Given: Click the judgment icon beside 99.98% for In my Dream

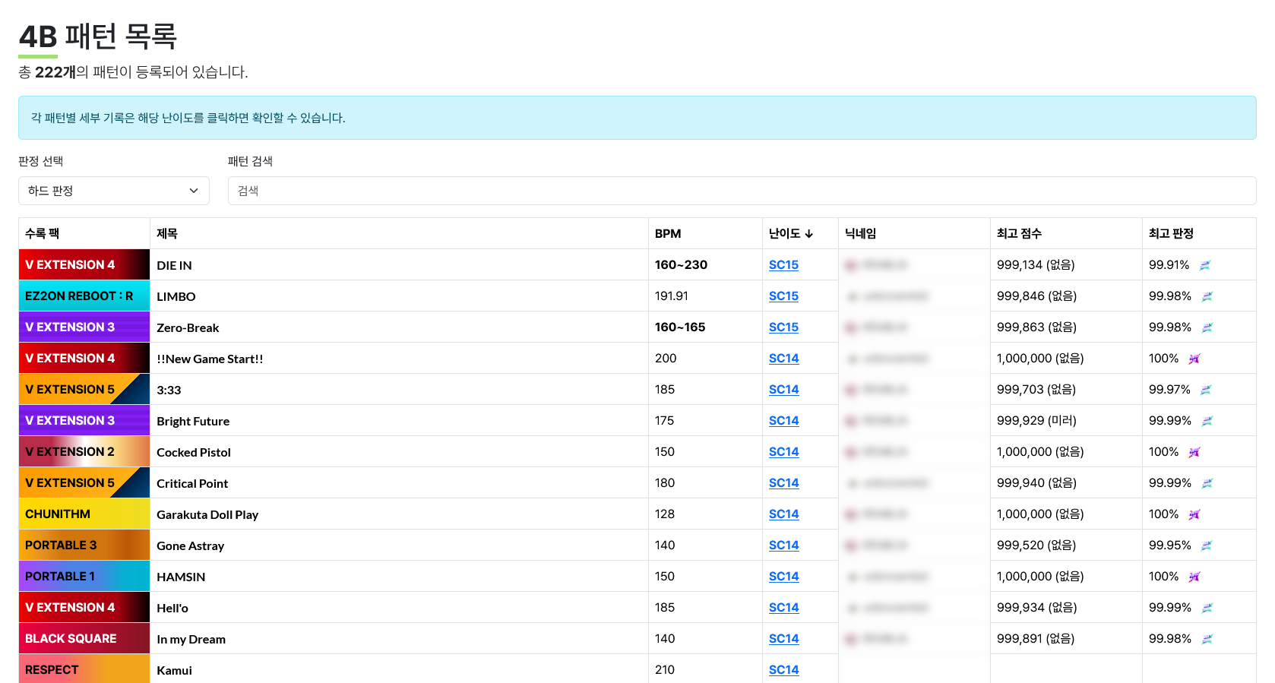Looking at the screenshot, I should tap(1207, 639).
